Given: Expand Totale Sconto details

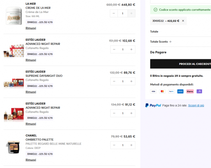Looking at the screenshot, I should (170, 42).
